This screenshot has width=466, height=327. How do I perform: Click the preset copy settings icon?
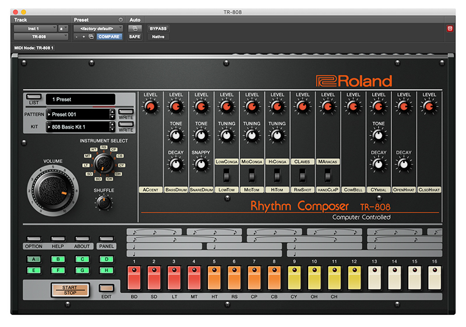pyautogui.click(x=91, y=37)
